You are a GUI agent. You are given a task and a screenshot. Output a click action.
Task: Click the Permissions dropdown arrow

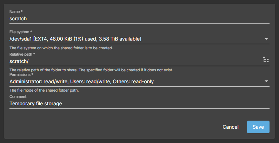266,81
